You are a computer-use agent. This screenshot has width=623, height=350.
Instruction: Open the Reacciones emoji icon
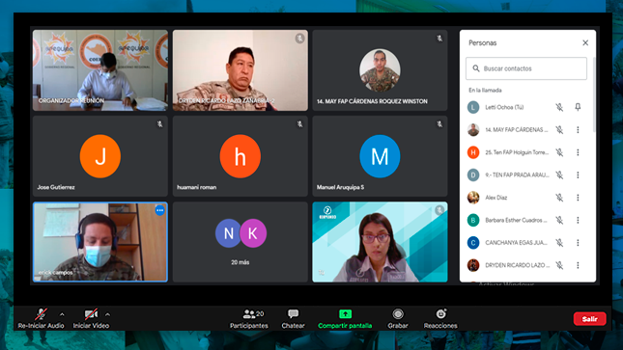click(440, 314)
